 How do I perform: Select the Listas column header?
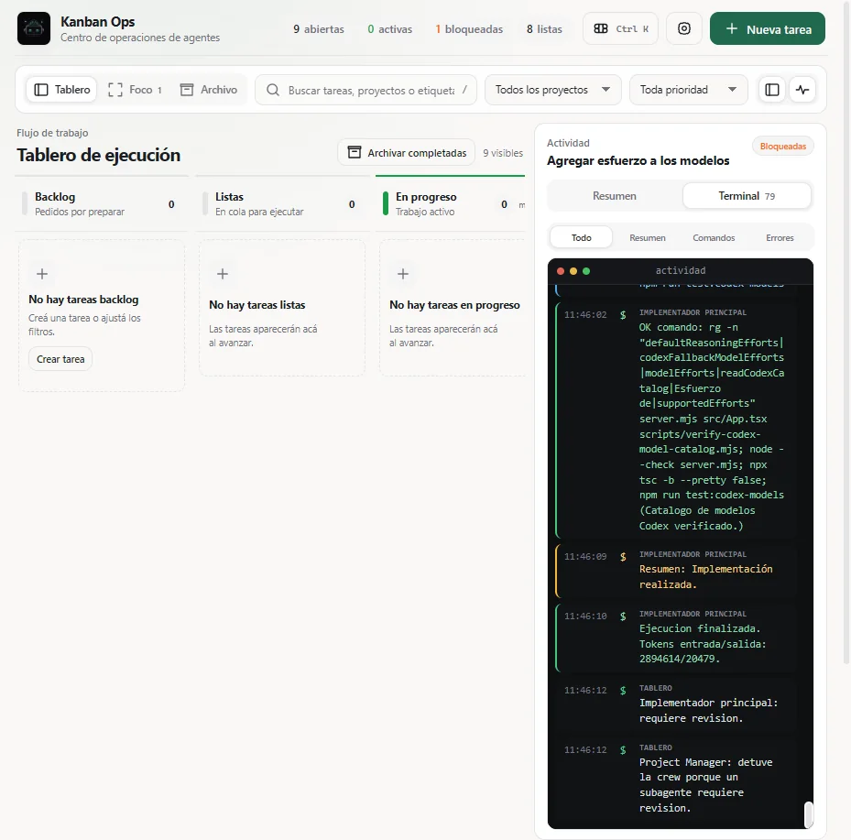tap(282, 204)
